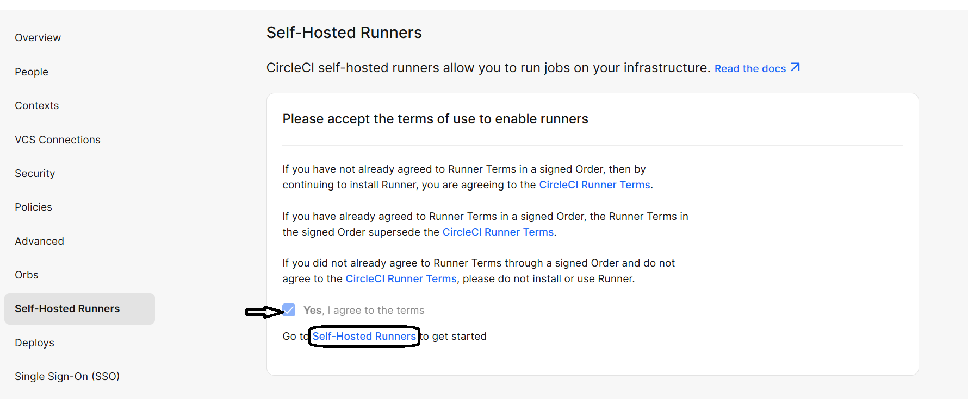Click the Read the docs link

pos(749,68)
